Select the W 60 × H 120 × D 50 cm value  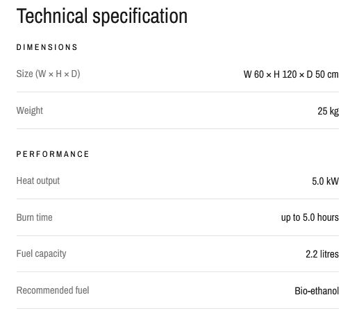click(x=291, y=74)
